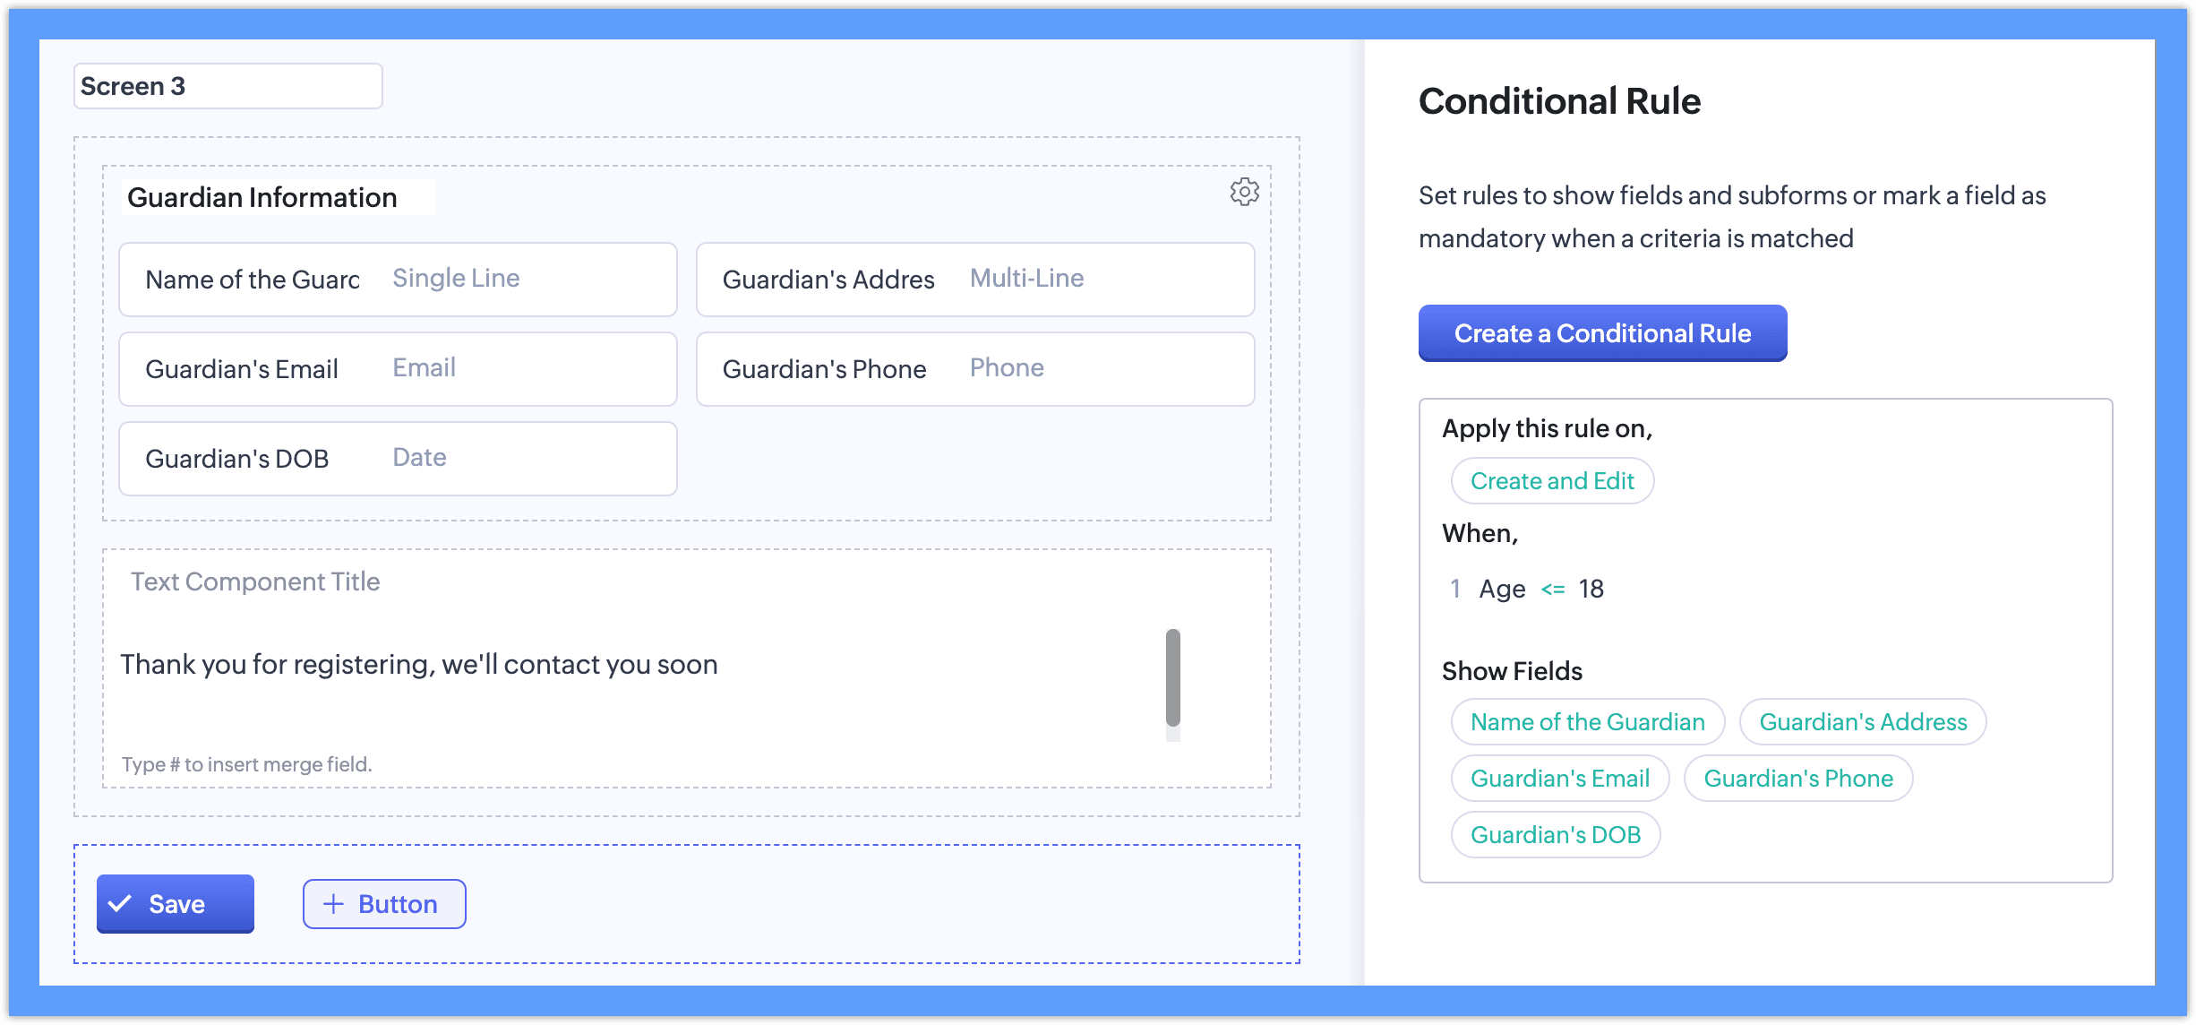Image resolution: width=2196 pixels, height=1025 pixels.
Task: Click Create a Conditional Rule button
Action: 1601,333
